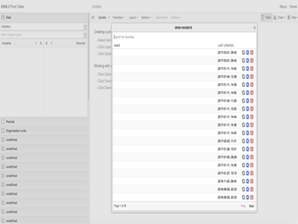Share the 2016-11-25, 08:40 favorite
Screen dimensions: 298x224
click(x=248, y=181)
